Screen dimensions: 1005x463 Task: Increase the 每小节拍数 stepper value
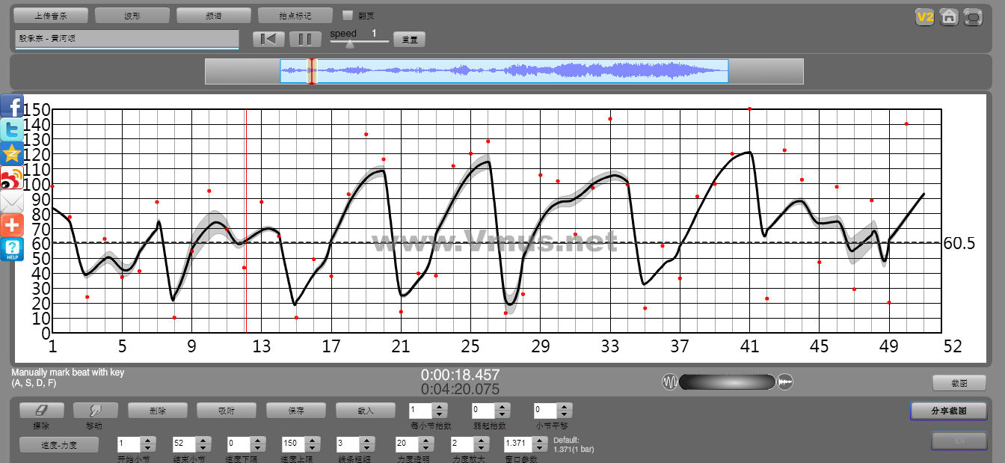click(x=440, y=406)
